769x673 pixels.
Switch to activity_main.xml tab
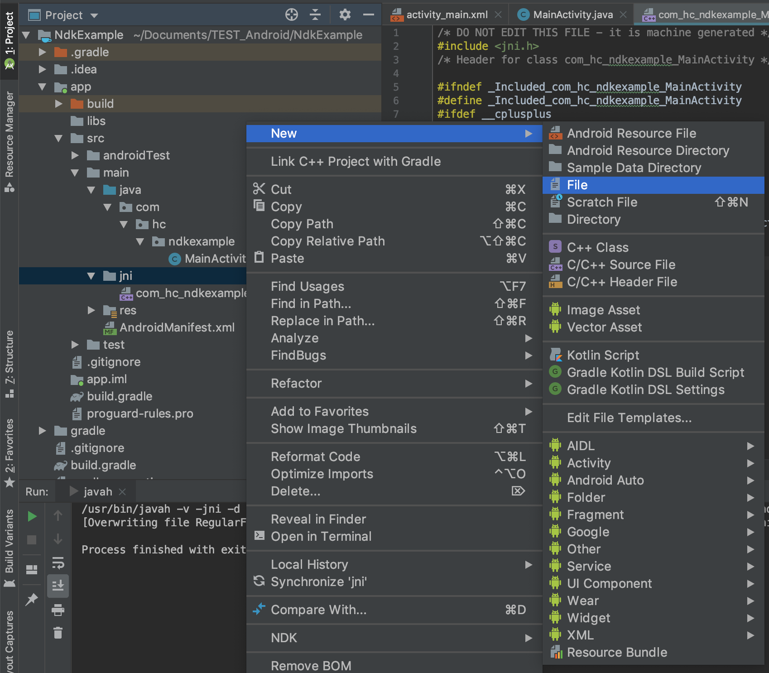pos(447,15)
